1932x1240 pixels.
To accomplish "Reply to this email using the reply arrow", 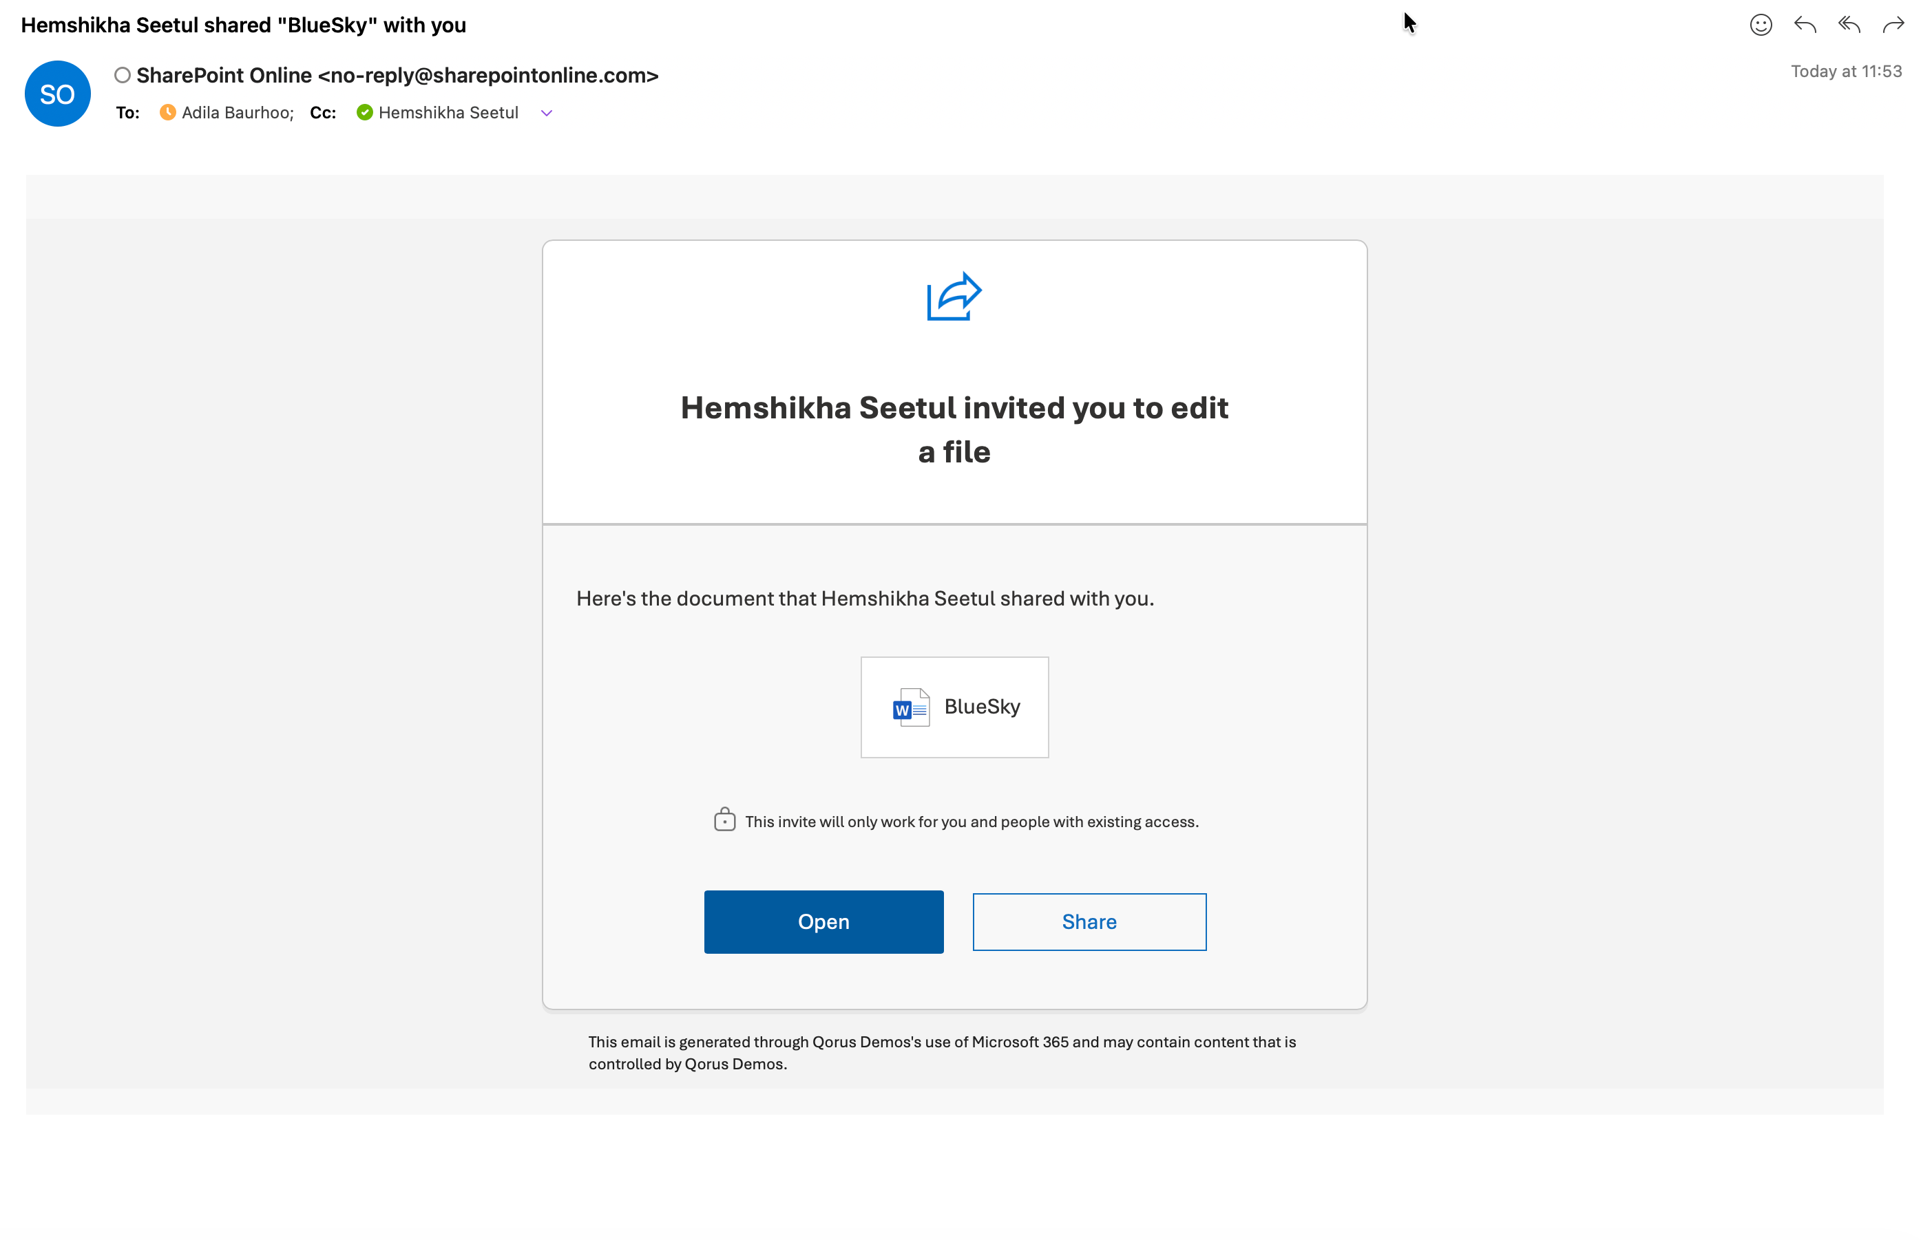I will 1805,25.
